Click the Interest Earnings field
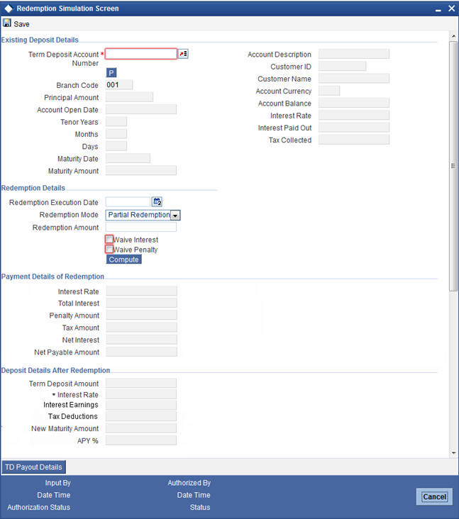The height and width of the screenshot is (519, 459). click(x=141, y=405)
